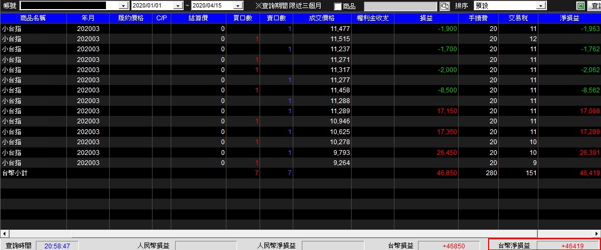This screenshot has width=601, height=250.
Task: Click the trade price cell 10,946
Action: coord(340,121)
